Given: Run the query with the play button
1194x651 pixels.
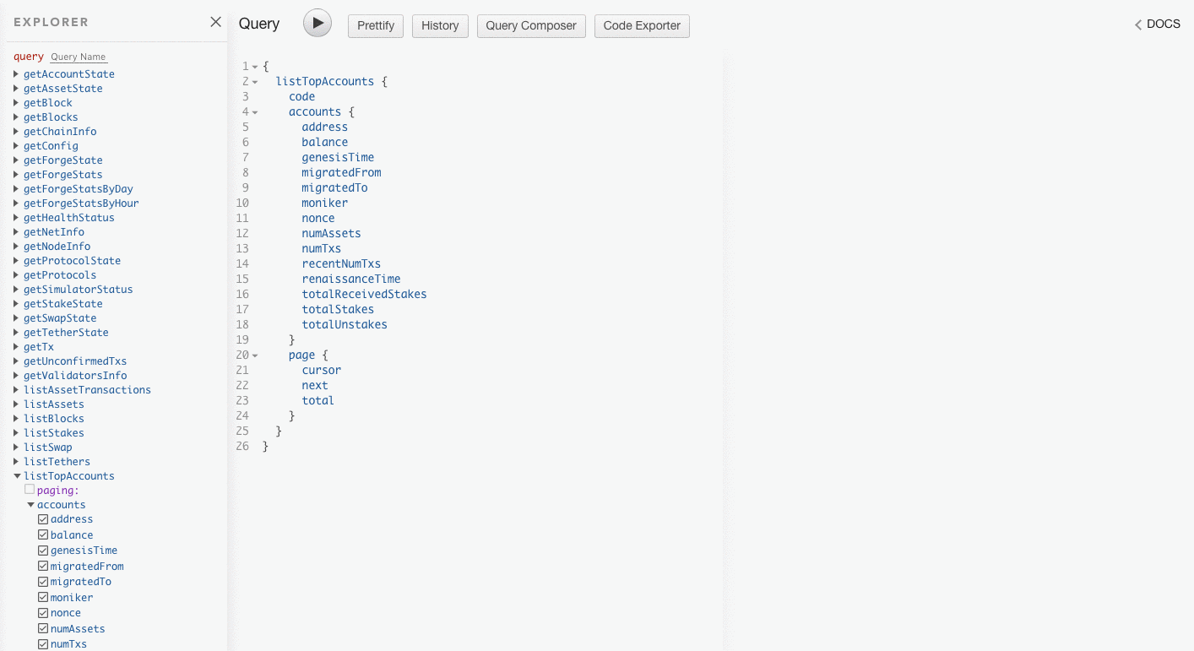Looking at the screenshot, I should pos(317,24).
